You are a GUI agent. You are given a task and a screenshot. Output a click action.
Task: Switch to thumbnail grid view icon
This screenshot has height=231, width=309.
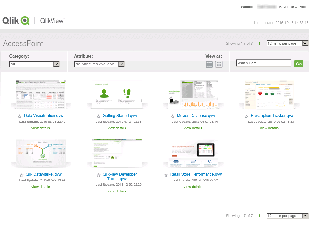pyautogui.click(x=219, y=64)
